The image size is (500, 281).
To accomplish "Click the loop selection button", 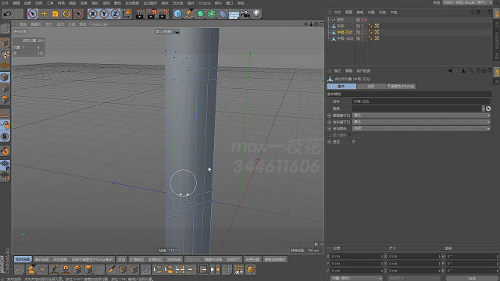I will point(41,259).
